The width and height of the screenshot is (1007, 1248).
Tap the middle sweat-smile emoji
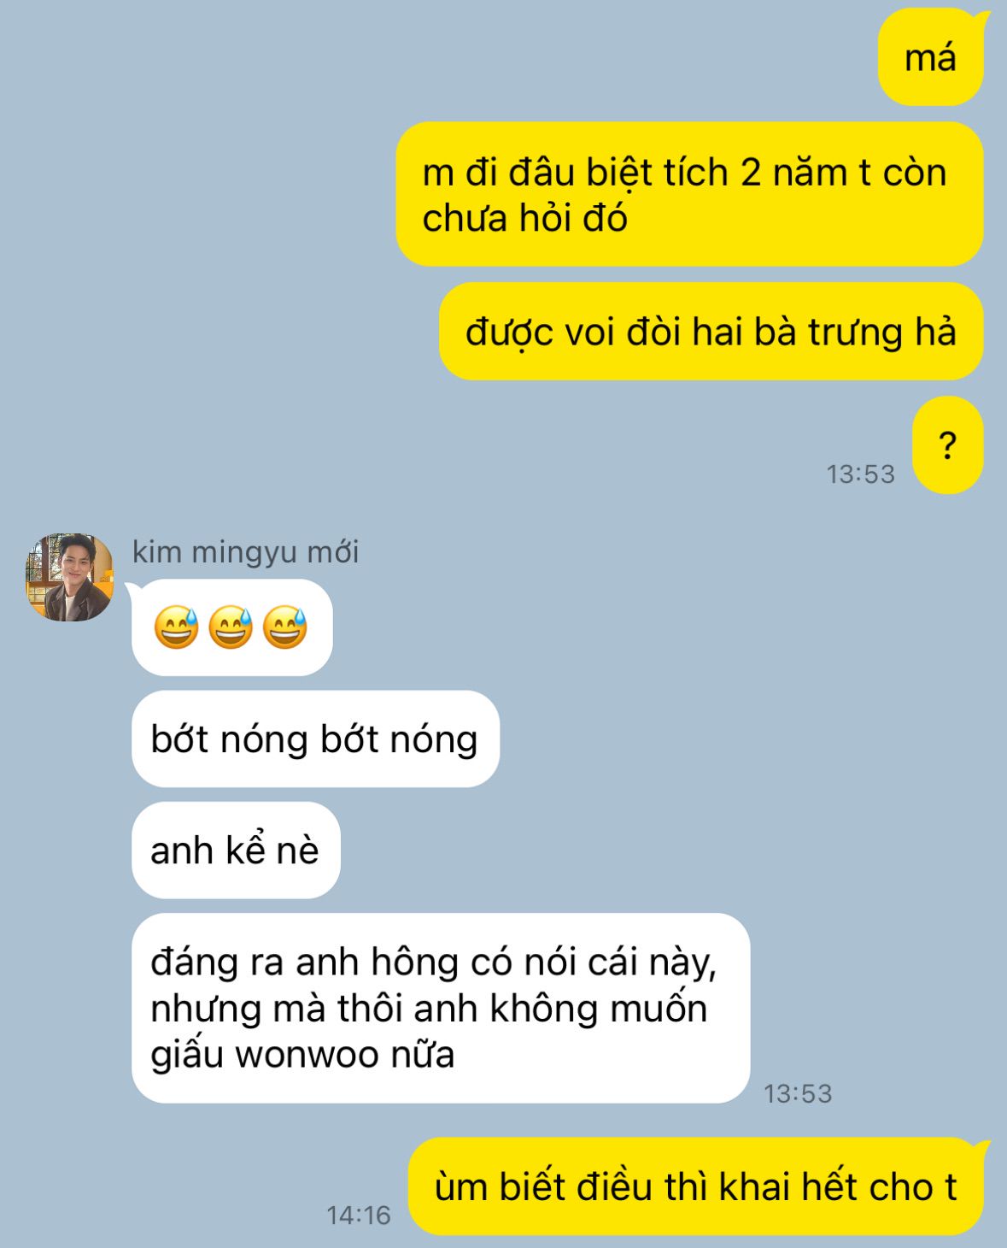pos(231,627)
